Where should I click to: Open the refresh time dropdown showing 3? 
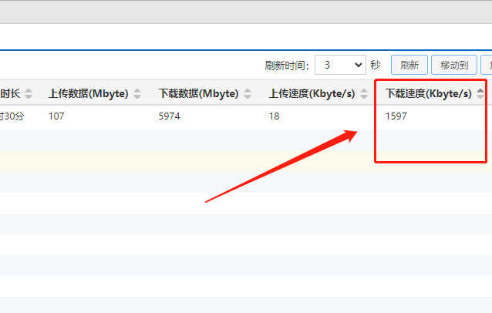coord(340,65)
